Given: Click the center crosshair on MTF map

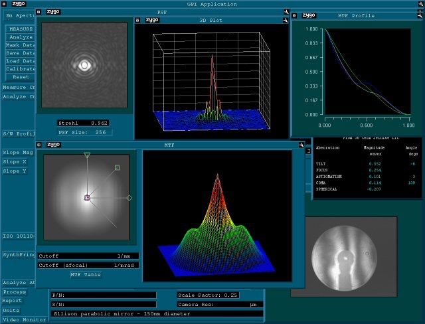Looking at the screenshot, I should 86,198.
